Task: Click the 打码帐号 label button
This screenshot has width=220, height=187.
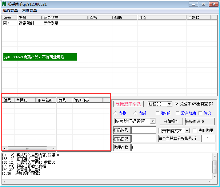Action: (x=122, y=130)
